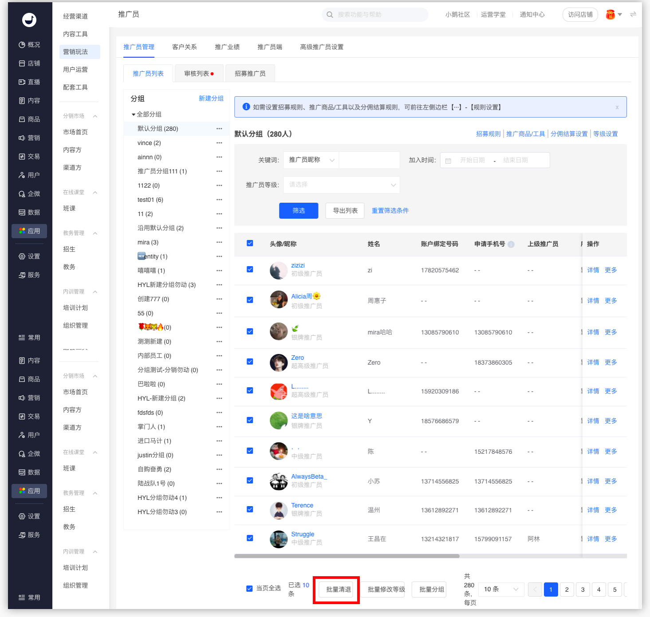Collapse the 全部分组 tree

(133, 114)
